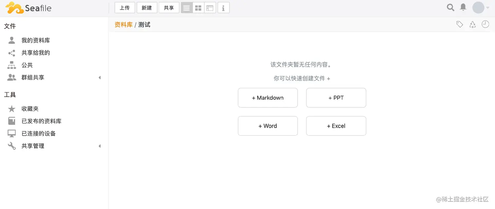This screenshot has width=495, height=209.
Task: Open the tags icon
Action: tap(460, 24)
